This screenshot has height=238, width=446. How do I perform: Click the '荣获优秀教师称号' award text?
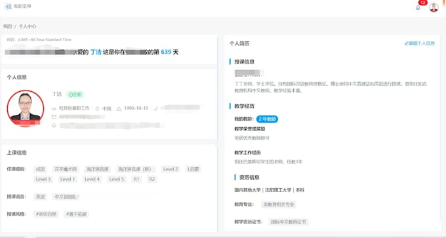tap(252, 138)
